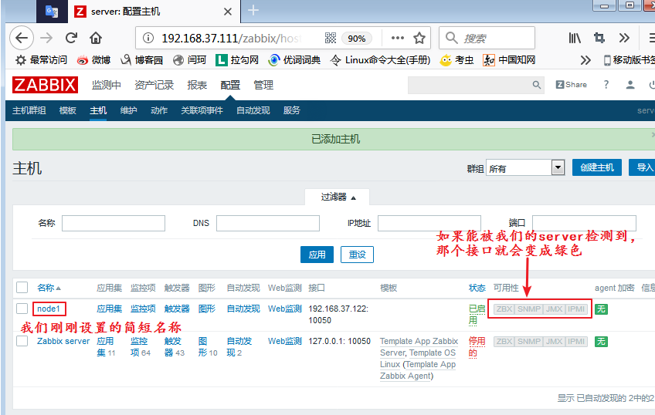Click the browser forward arrow

(x=46, y=38)
